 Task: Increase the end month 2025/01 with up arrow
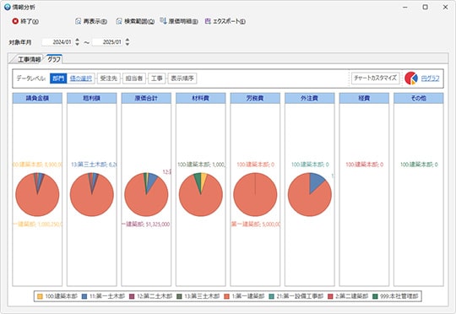128,40
